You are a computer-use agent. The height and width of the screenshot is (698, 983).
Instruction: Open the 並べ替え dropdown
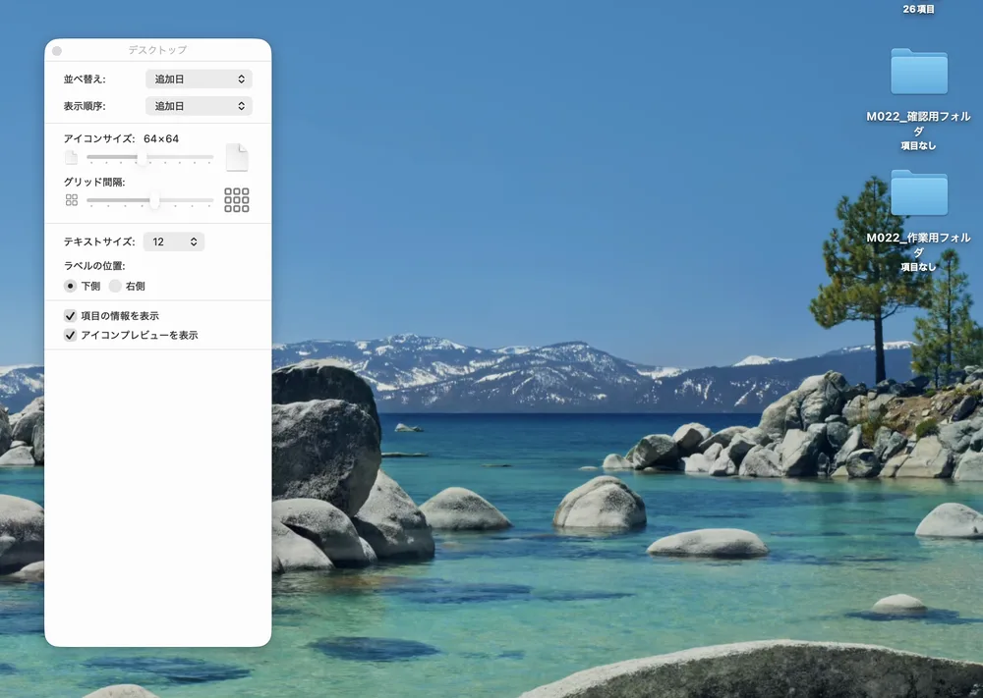[199, 79]
